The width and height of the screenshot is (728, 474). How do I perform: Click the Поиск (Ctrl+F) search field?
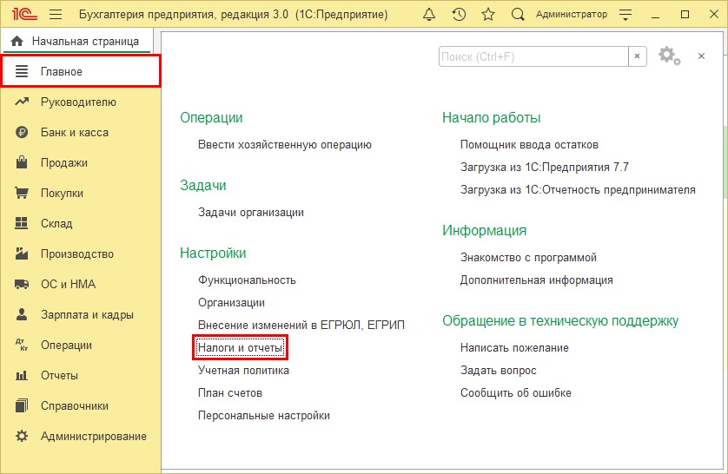click(533, 56)
